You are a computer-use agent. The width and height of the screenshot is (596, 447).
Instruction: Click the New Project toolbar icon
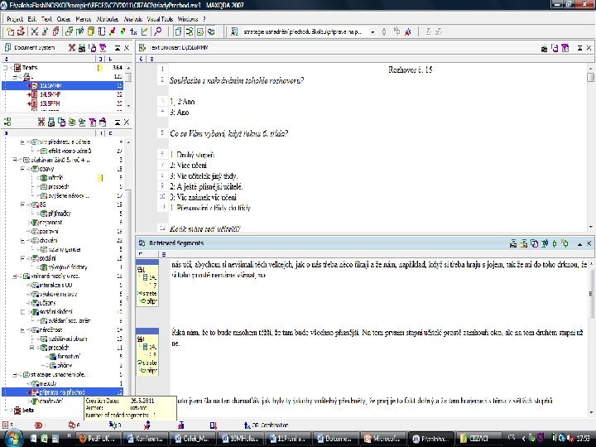(x=10, y=31)
